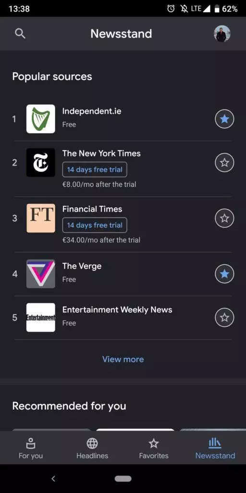Open the Independent.ie harp logo
This screenshot has width=246, height=493.
[41, 119]
